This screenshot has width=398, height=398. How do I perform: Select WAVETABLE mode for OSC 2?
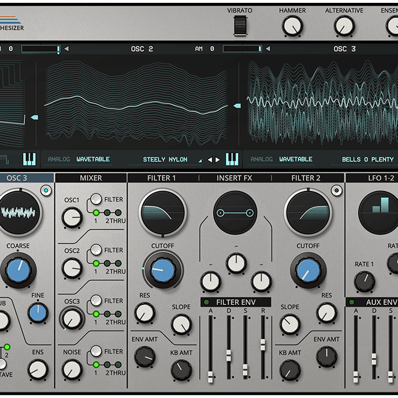(x=93, y=159)
